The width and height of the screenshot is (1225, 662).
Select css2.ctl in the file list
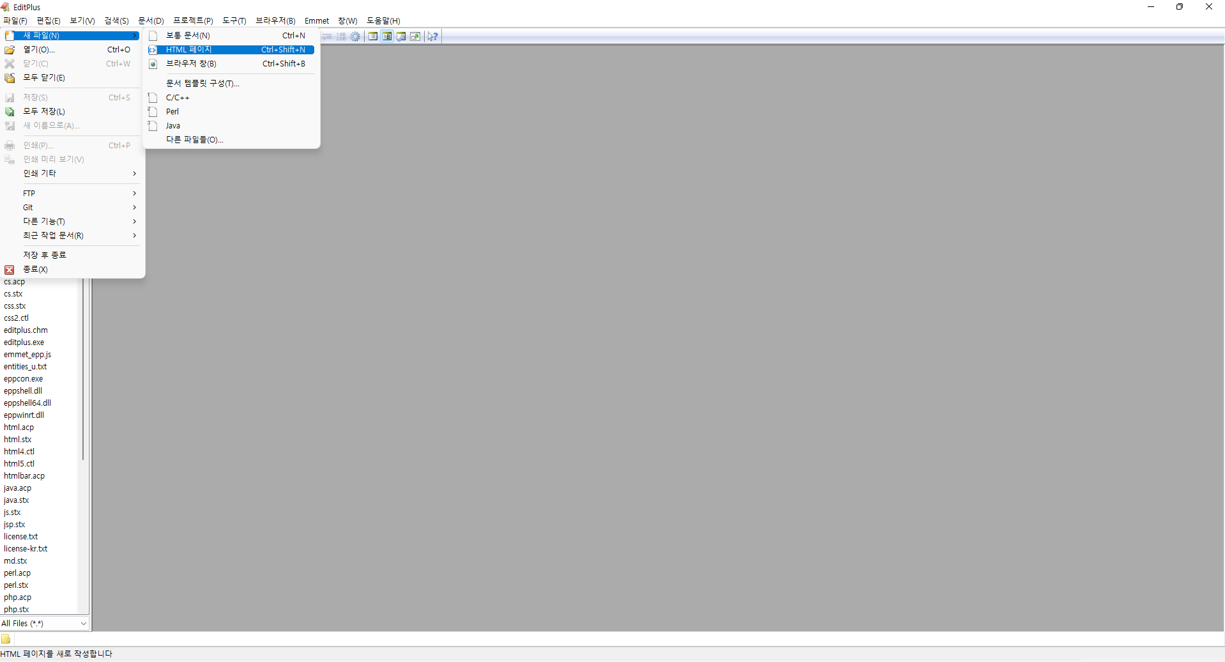(17, 318)
